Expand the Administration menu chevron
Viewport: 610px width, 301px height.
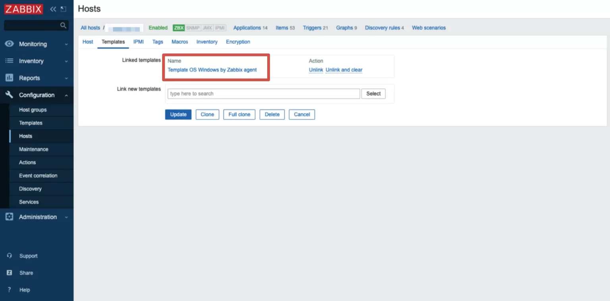66,217
